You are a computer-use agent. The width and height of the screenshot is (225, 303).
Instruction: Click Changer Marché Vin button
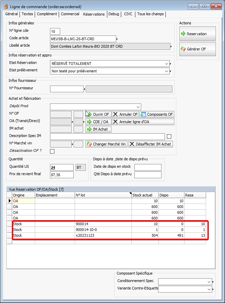(106, 144)
